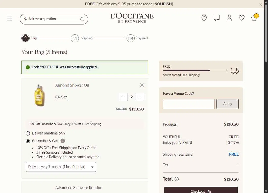Select Deliver one-time only option

coord(28,133)
